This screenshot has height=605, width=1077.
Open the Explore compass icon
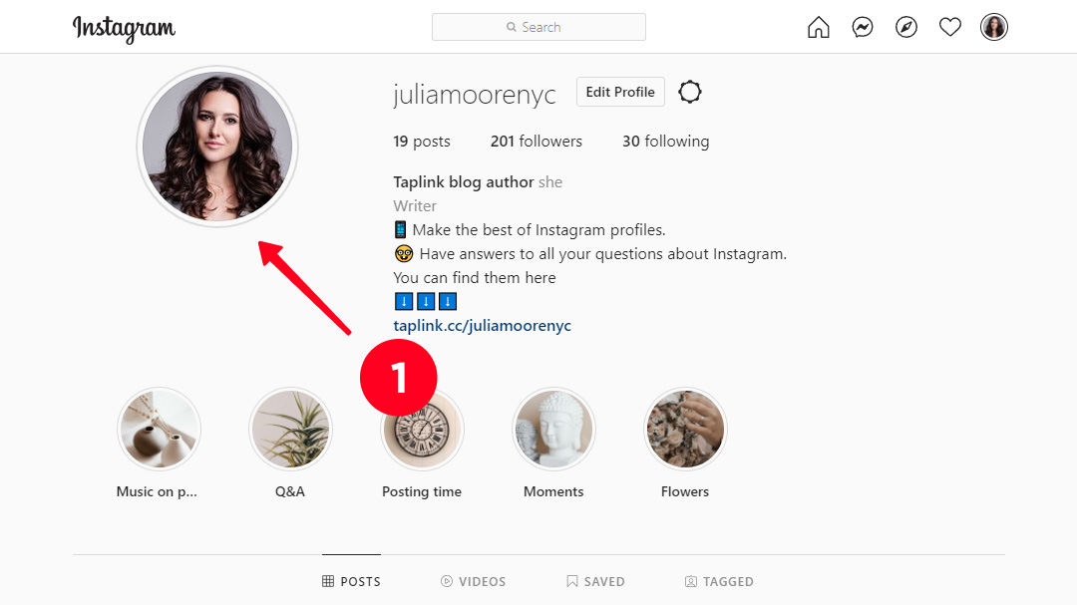[905, 28]
